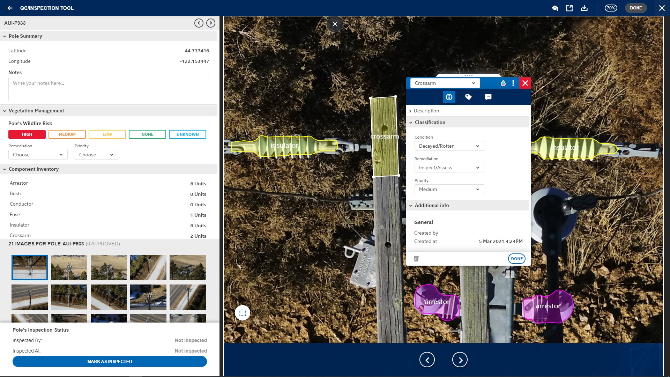Image resolution: width=670 pixels, height=377 pixels.
Task: Mark the wildfire risk as UNKNOWN
Action: click(187, 134)
